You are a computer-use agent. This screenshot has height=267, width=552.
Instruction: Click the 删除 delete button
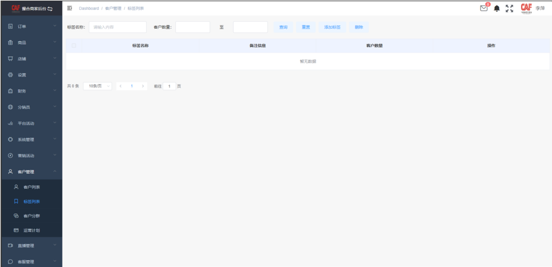coord(359,27)
